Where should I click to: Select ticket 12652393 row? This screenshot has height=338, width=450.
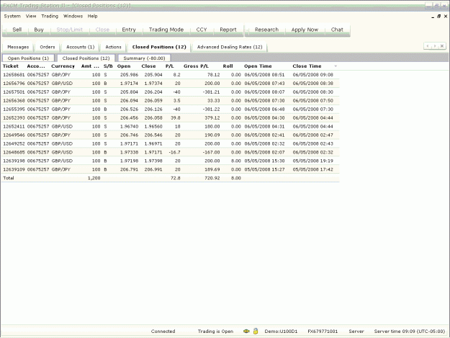click(x=170, y=117)
